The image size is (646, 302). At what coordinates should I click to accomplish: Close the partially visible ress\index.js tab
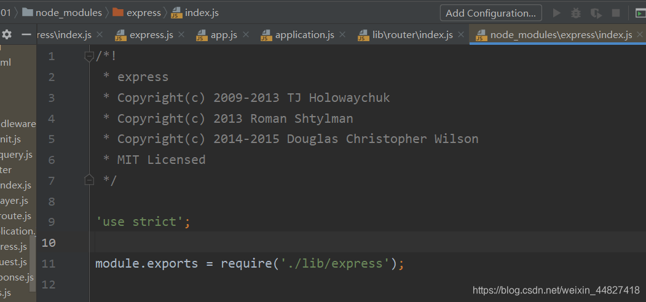[100, 35]
